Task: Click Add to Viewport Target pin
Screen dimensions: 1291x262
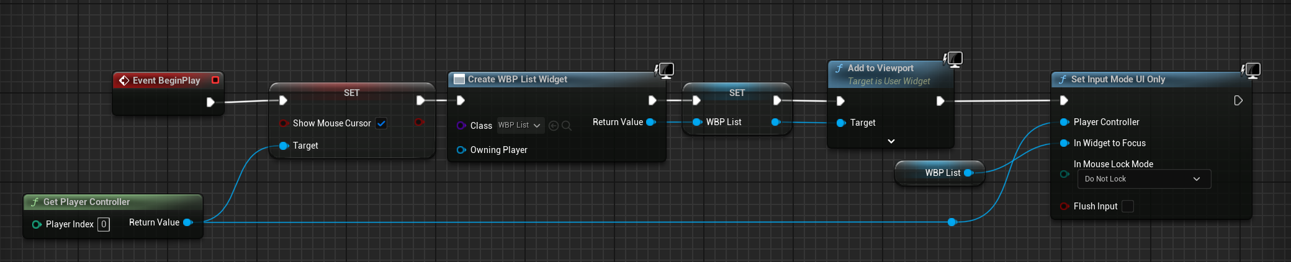Action: pyautogui.click(x=841, y=123)
